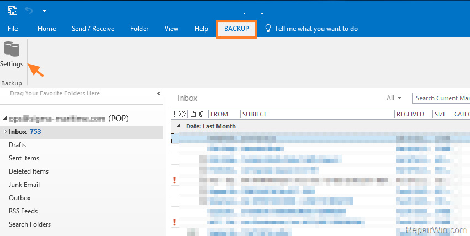470x236 pixels.
Task: Open Backup Settings in the ribbon
Action: tap(12, 55)
